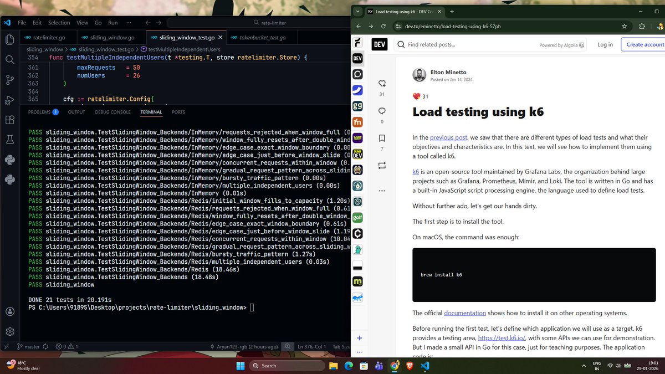Expand the VS Code menu overflow ellipsis
The width and height of the screenshot is (665, 374).
click(129, 23)
